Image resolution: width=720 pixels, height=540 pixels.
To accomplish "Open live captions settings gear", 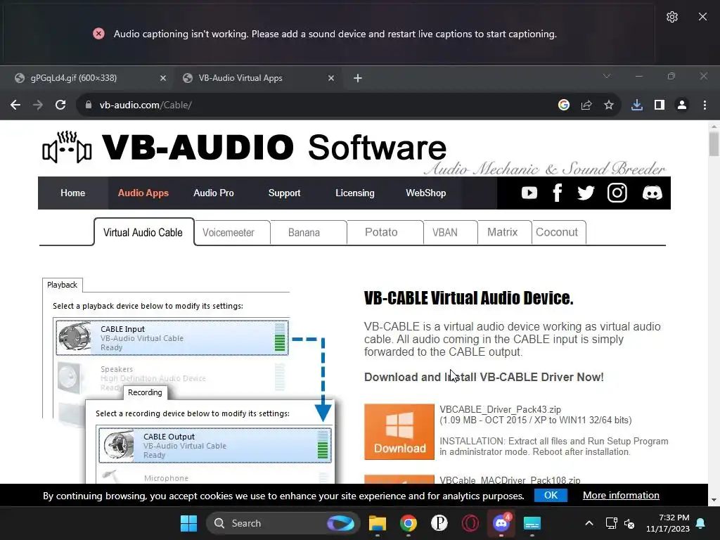I will (x=671, y=17).
